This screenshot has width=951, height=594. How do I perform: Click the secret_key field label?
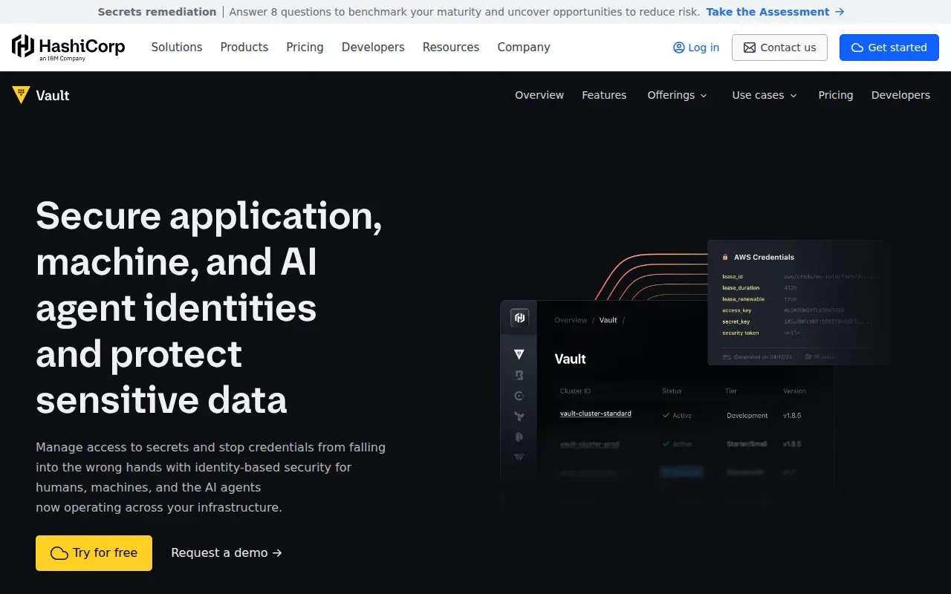point(736,322)
